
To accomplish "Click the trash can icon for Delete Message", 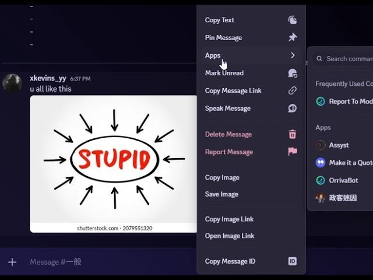I will tap(293, 134).
